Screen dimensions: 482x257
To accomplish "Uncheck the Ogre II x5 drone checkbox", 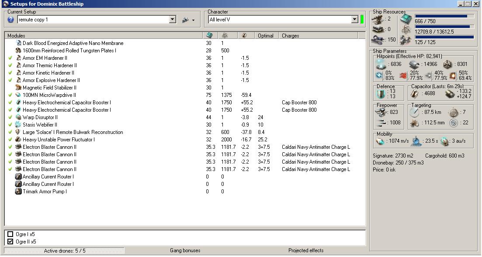I will (10, 242).
